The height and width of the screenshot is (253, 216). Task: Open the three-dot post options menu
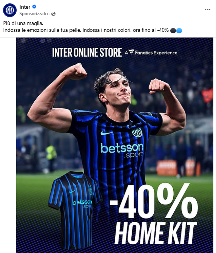(x=207, y=9)
